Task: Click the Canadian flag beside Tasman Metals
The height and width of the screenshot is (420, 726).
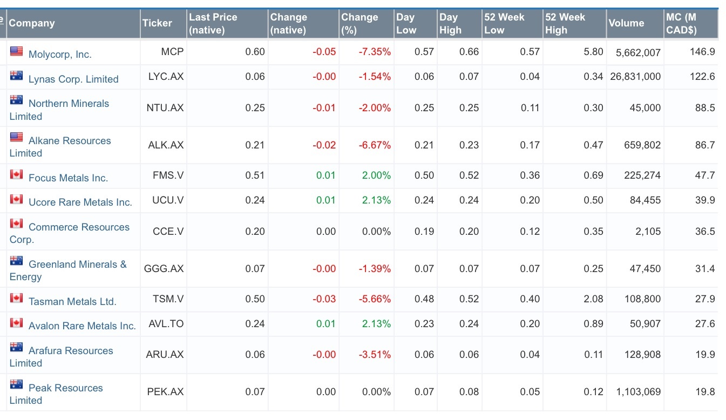Action: pyautogui.click(x=16, y=299)
